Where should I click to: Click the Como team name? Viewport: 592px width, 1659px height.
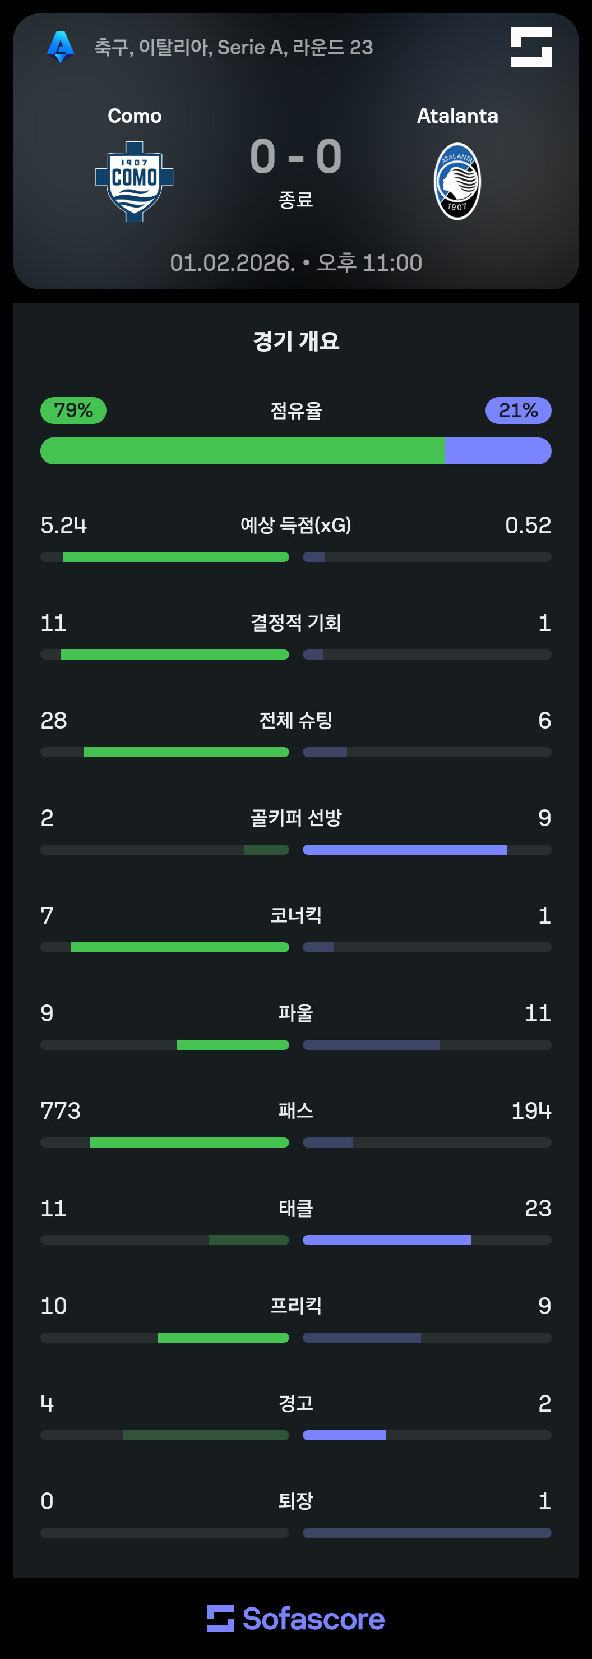tap(134, 116)
